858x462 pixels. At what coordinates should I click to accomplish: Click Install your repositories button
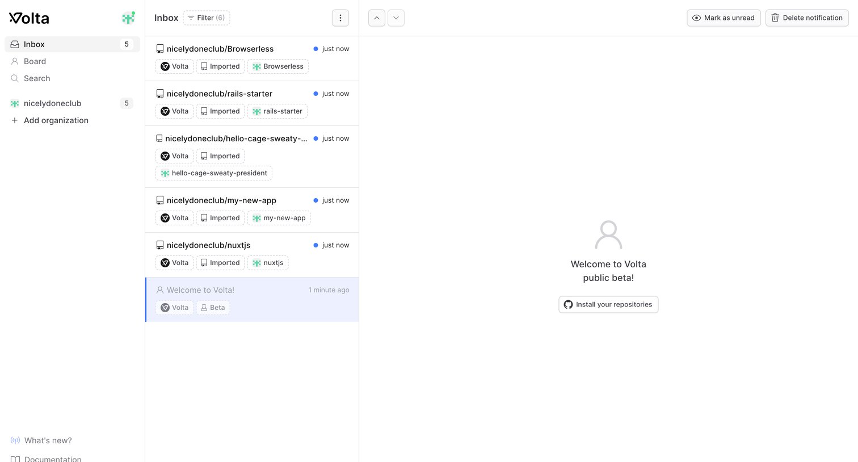608,305
